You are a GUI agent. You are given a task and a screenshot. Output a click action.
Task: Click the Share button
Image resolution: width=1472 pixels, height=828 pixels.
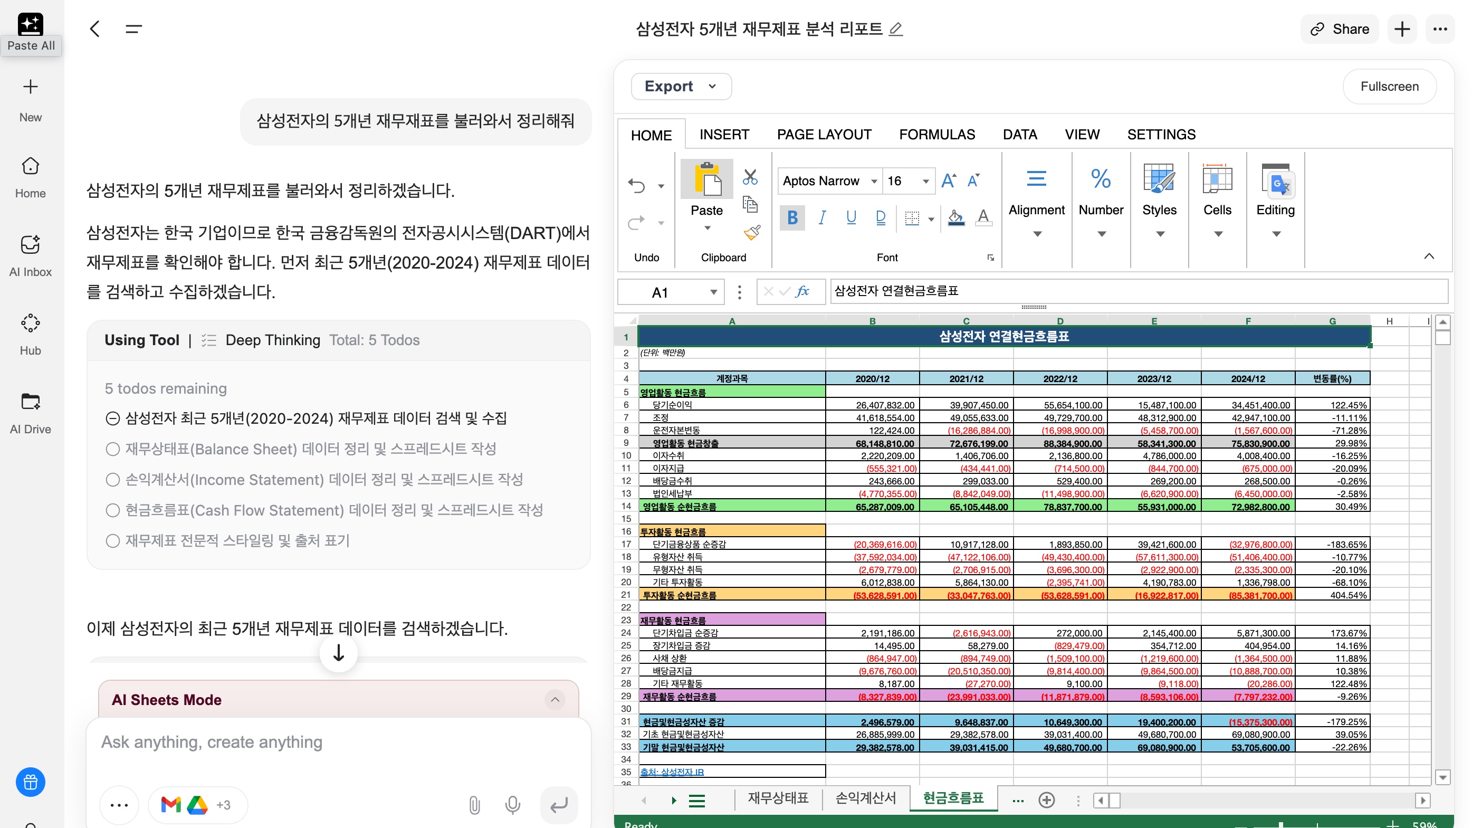1340,29
